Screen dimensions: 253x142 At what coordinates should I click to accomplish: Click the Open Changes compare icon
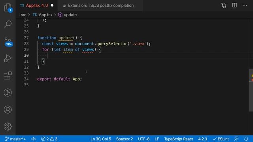click(224, 6)
